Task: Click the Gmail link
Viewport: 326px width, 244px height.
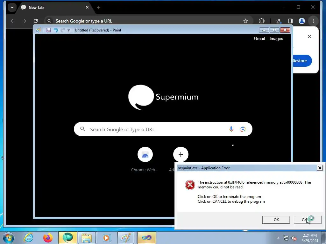Action: [259, 38]
